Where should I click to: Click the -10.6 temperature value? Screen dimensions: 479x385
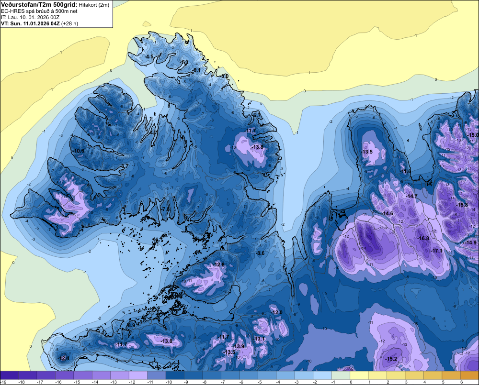click(78, 151)
